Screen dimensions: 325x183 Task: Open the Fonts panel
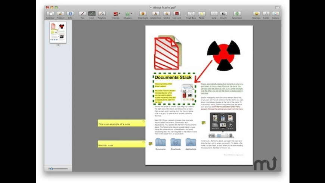coord(266,14)
